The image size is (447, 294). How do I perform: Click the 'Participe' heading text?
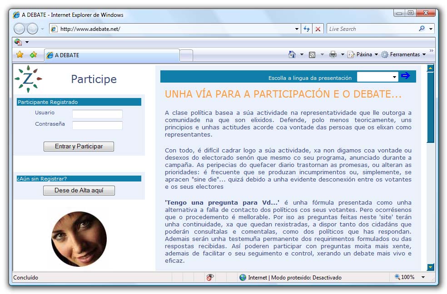[94, 79]
